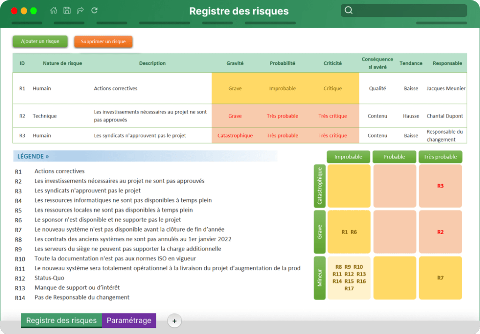Click the Tendance column header
The image size is (480, 334).
click(x=411, y=63)
